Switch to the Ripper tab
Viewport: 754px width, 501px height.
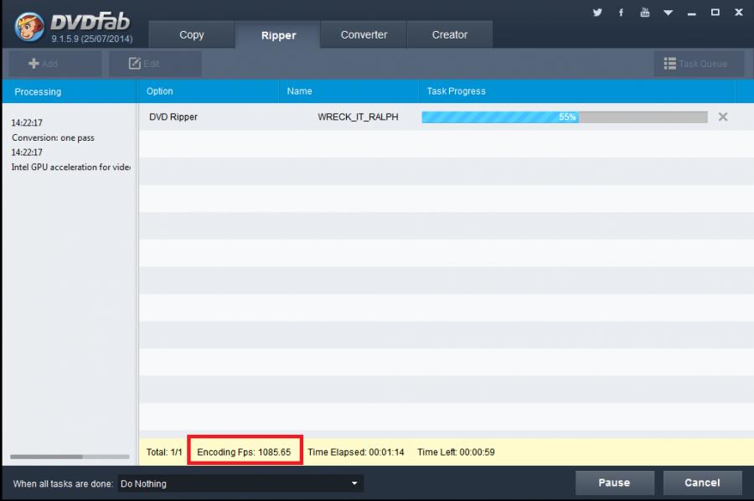coord(278,35)
